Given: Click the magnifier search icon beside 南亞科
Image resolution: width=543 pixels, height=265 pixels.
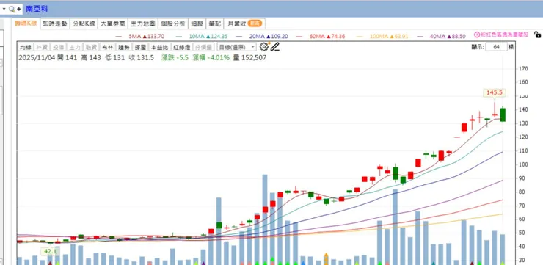Looking at the screenshot, I should [12, 9].
